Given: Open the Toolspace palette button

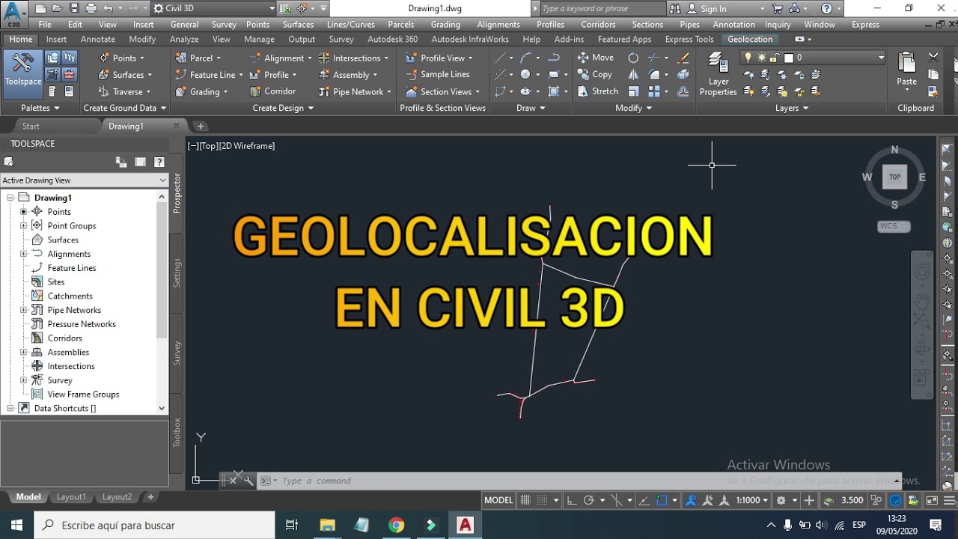Looking at the screenshot, I should [22, 73].
